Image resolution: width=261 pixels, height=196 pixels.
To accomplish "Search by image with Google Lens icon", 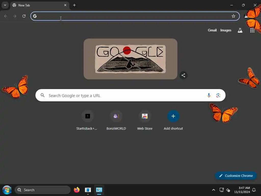I will tap(218, 95).
